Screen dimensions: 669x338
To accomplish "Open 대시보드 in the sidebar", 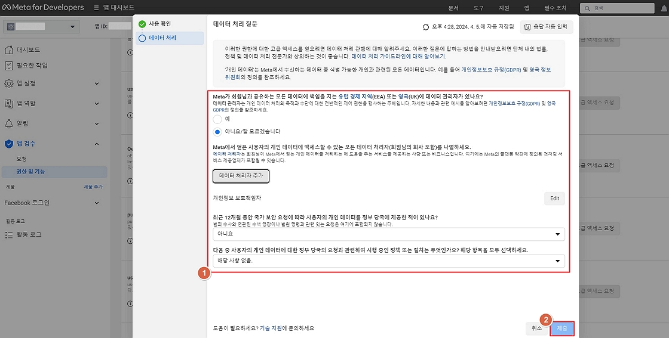I will click(x=28, y=50).
